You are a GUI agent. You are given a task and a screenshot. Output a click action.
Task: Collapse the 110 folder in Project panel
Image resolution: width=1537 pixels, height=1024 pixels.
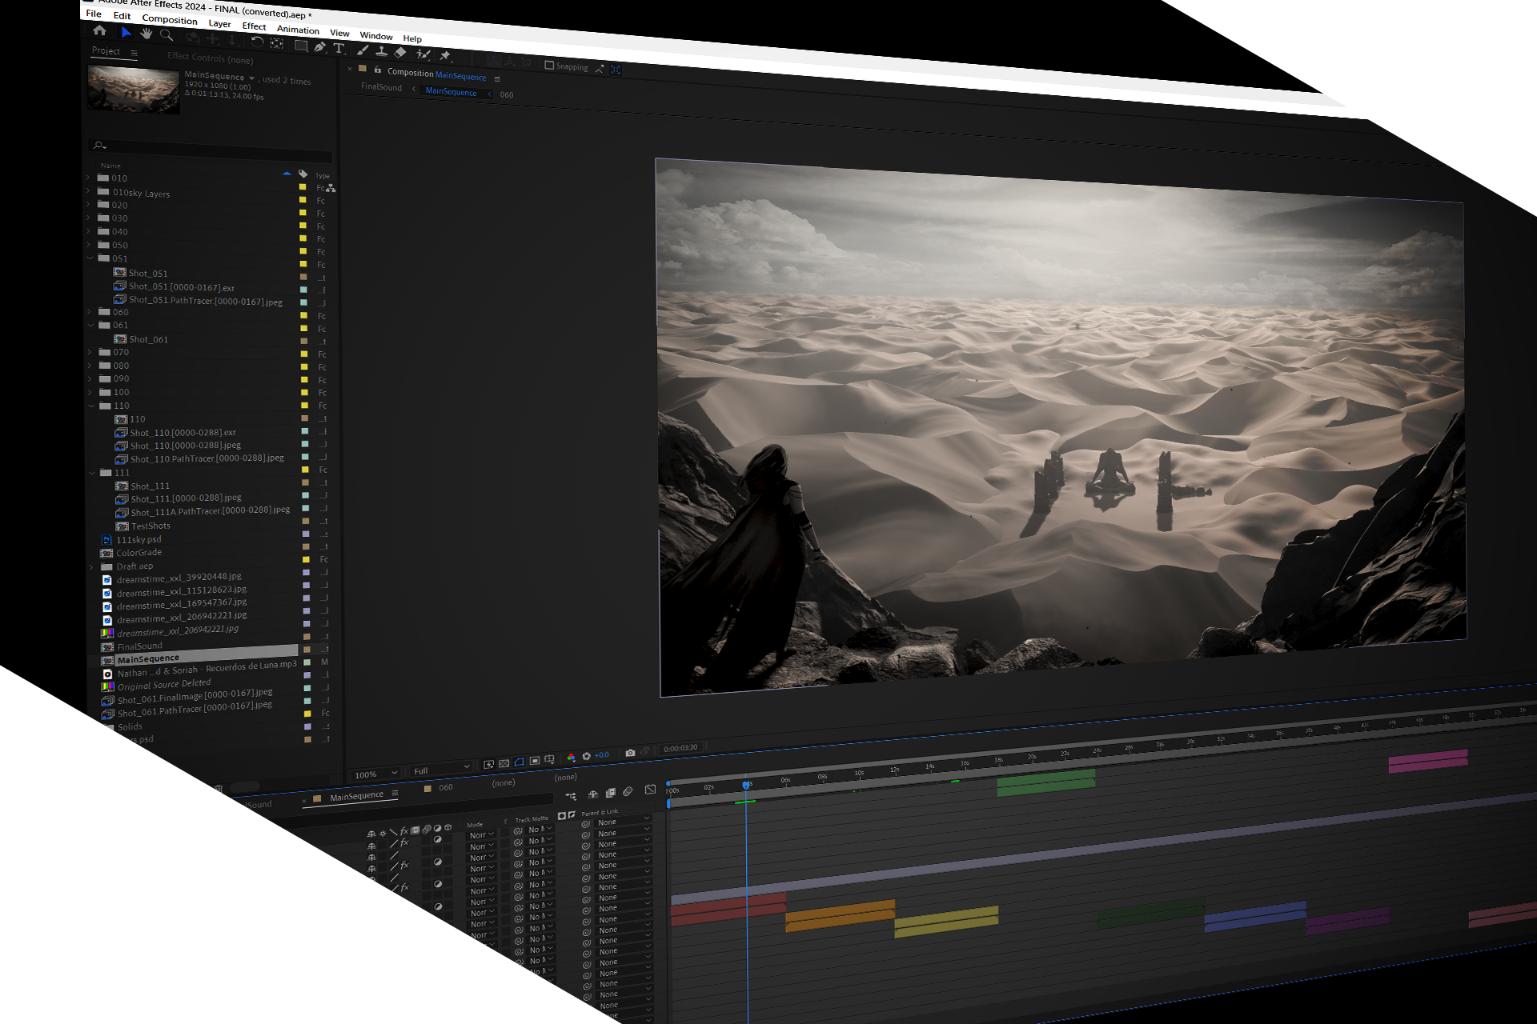(92, 406)
